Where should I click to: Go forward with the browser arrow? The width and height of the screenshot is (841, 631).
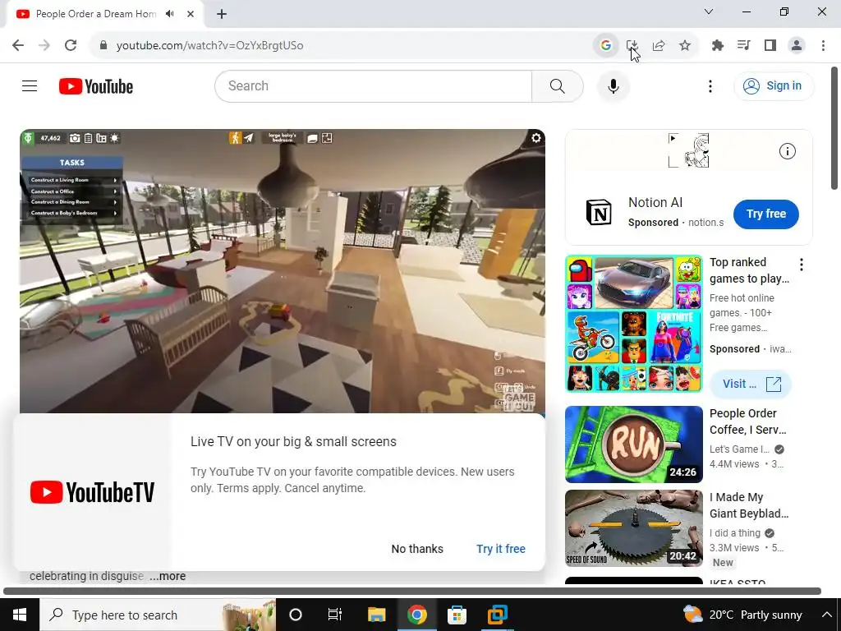tap(44, 45)
